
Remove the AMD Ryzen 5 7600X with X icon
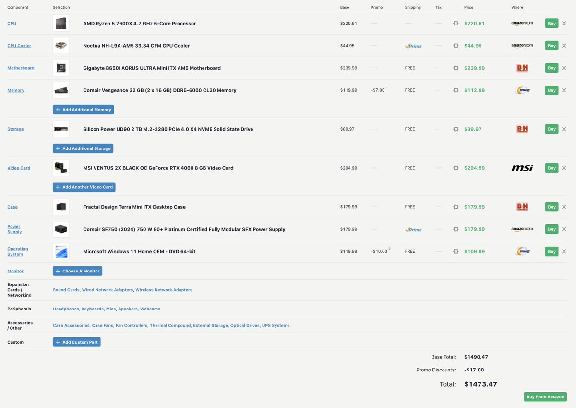(x=564, y=23)
